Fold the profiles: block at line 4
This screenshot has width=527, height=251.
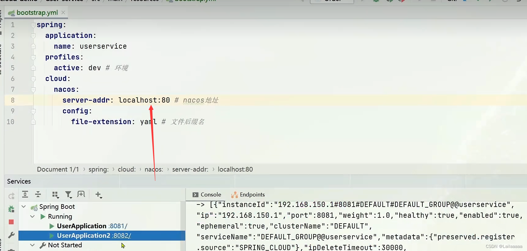coord(33,57)
